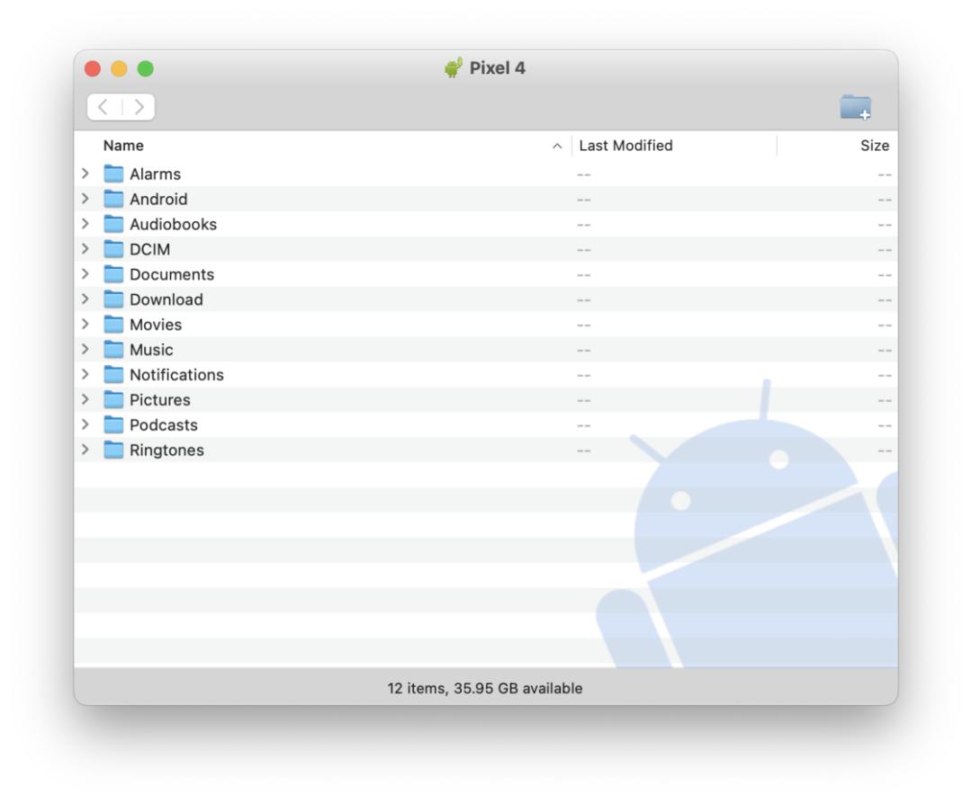The width and height of the screenshot is (972, 803).
Task: Click the Android icon in the title bar
Action: tap(454, 67)
